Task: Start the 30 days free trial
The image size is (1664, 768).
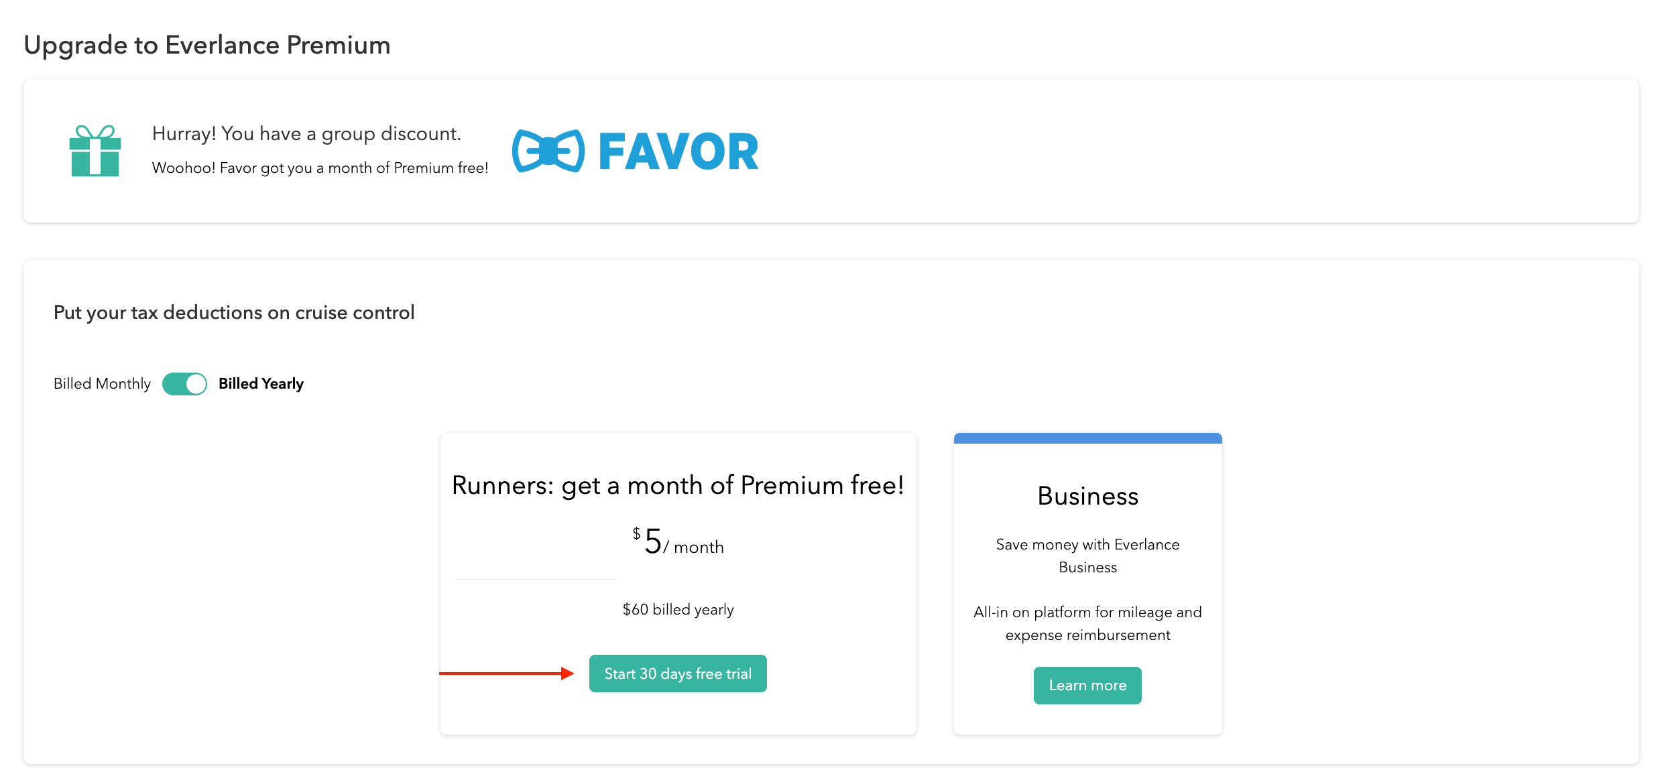Action: pyautogui.click(x=678, y=674)
